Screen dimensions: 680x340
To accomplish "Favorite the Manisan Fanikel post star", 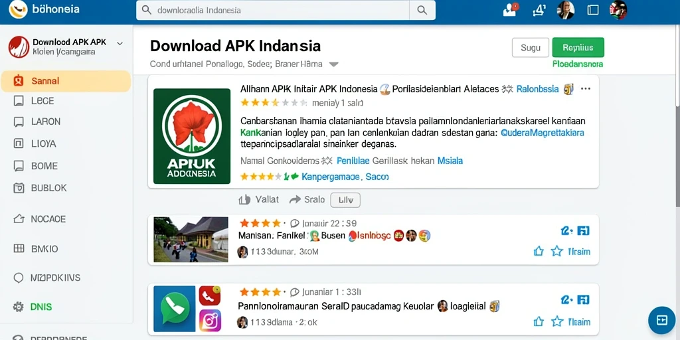I will click(557, 251).
